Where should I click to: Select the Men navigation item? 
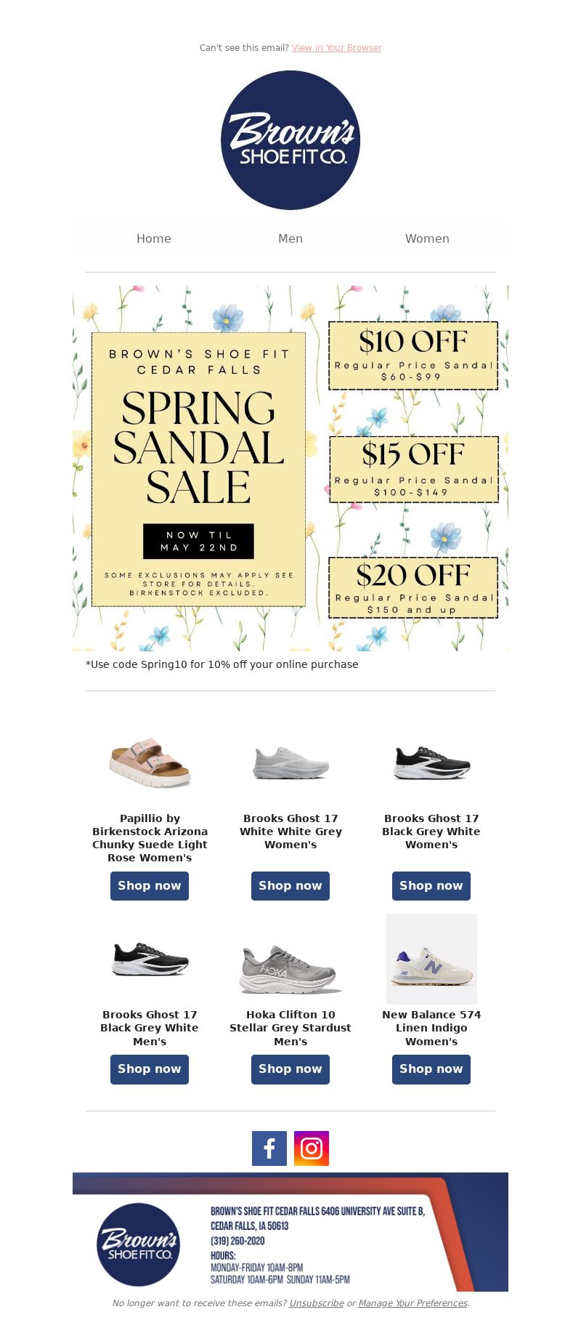(290, 238)
